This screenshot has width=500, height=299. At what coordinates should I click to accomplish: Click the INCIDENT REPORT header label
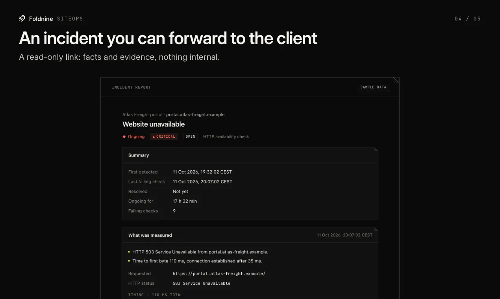(x=131, y=87)
